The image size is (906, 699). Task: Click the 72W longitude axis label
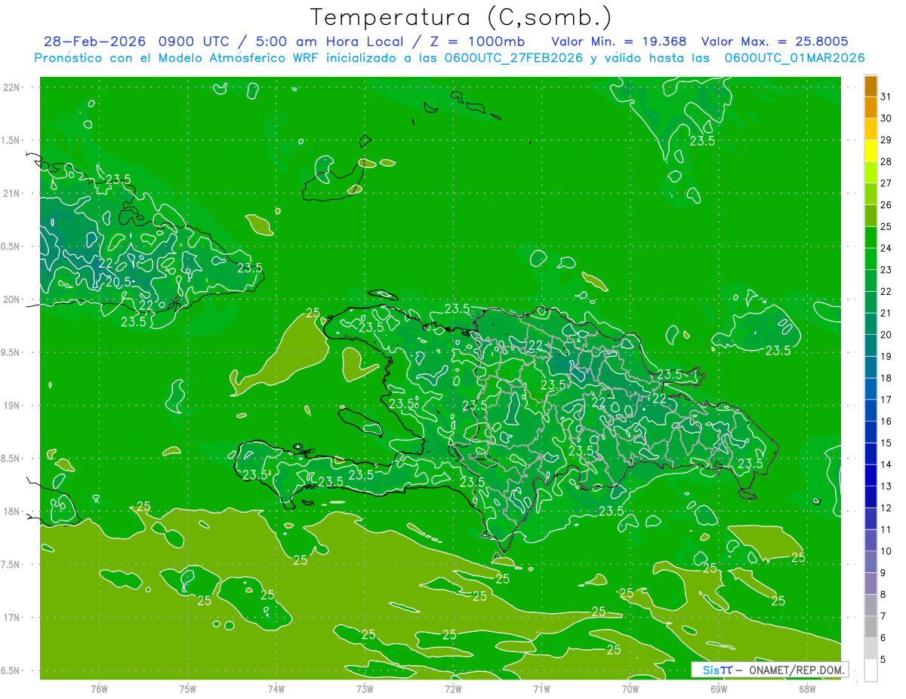click(453, 688)
